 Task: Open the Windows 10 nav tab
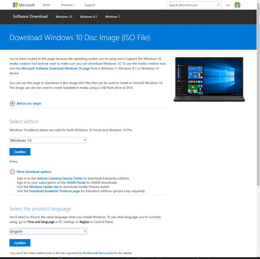[x=64, y=17]
